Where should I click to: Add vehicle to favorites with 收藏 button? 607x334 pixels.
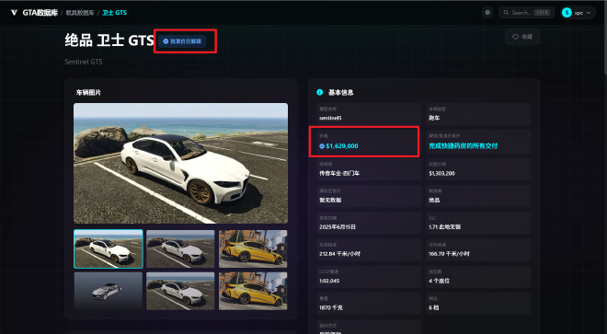pyautogui.click(x=522, y=37)
